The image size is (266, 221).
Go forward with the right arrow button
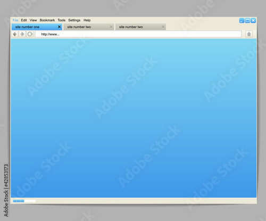pos(22,34)
